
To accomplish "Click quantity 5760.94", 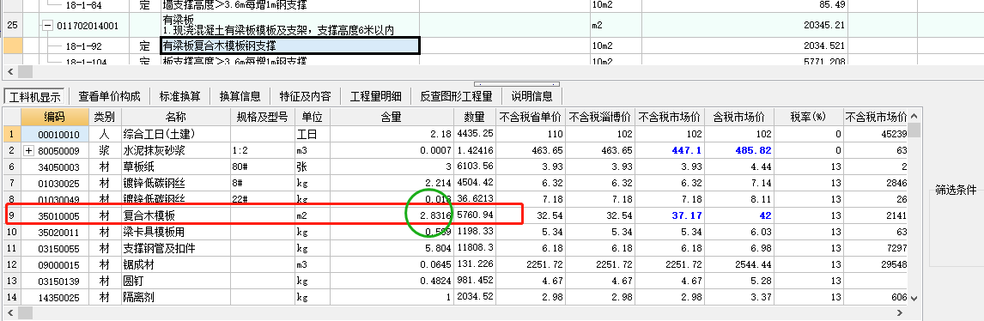I will pos(475,215).
